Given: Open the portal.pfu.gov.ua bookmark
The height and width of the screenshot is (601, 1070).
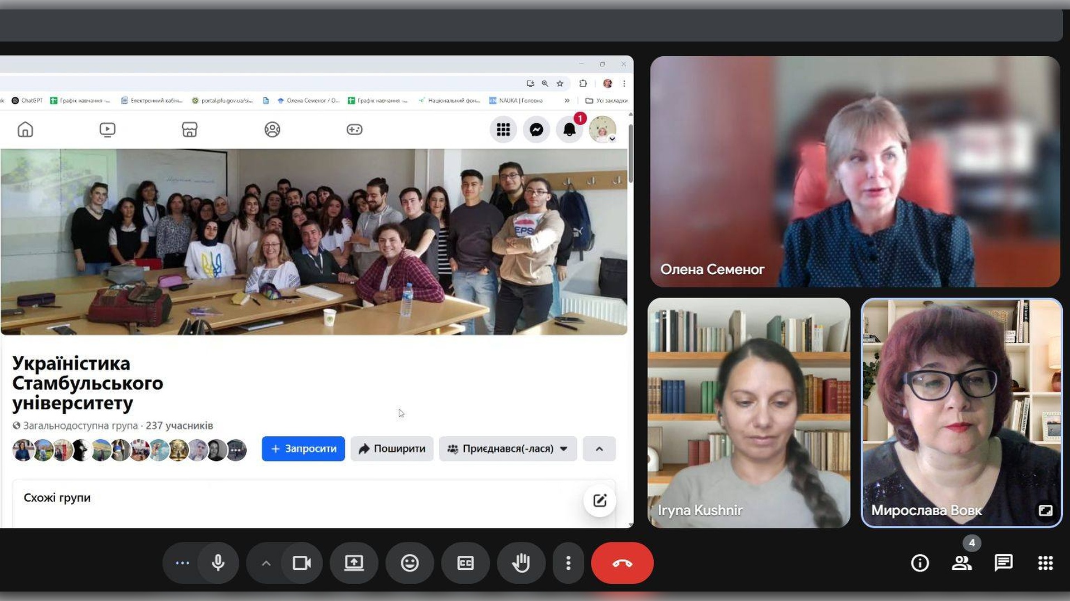Looking at the screenshot, I should click(x=222, y=101).
